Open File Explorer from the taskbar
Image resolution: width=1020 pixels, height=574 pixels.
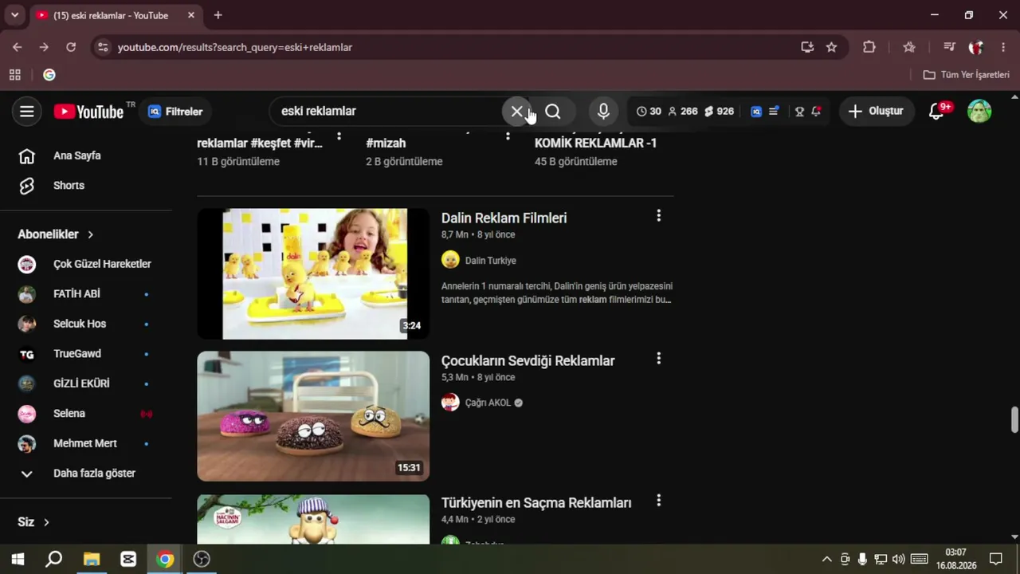[91, 559]
